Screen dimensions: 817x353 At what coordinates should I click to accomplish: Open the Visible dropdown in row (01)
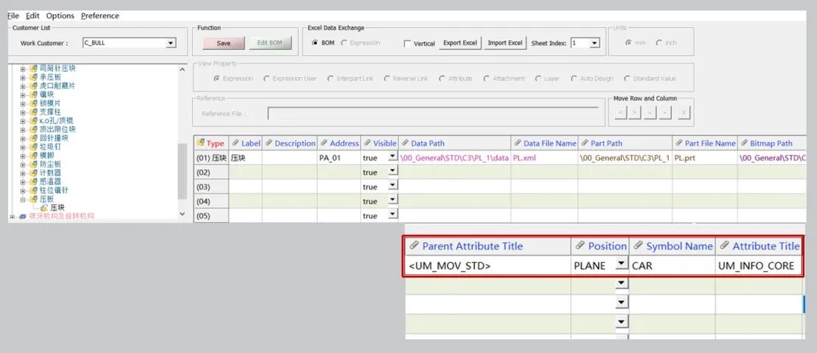point(393,156)
